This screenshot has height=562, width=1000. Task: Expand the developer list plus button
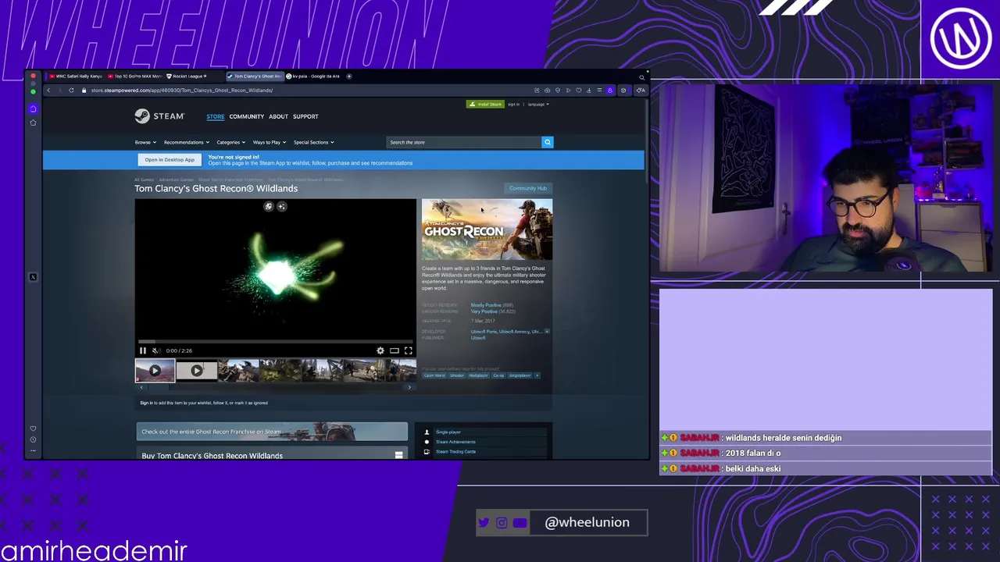[x=547, y=332]
